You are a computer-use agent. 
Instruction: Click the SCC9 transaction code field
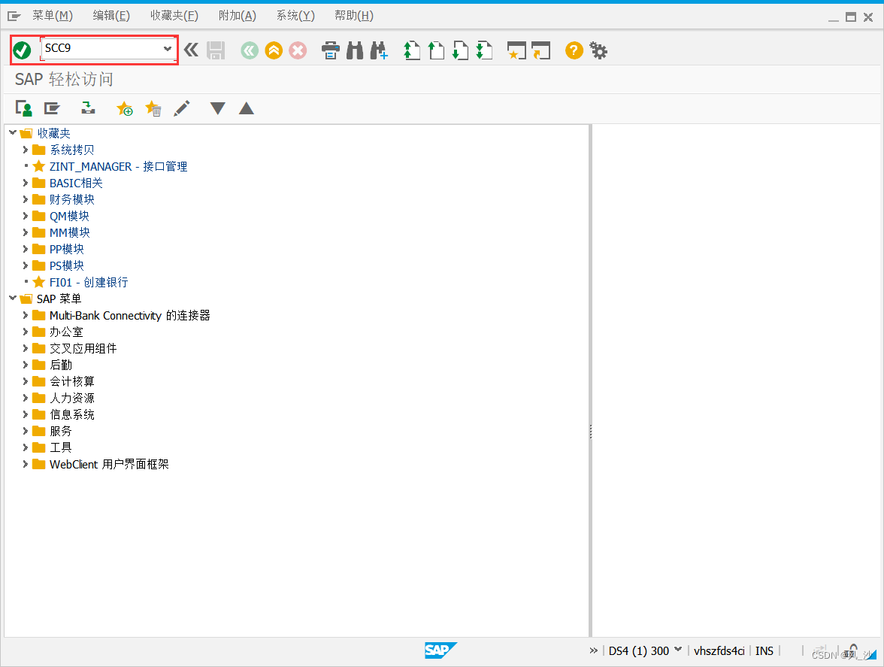[107, 48]
